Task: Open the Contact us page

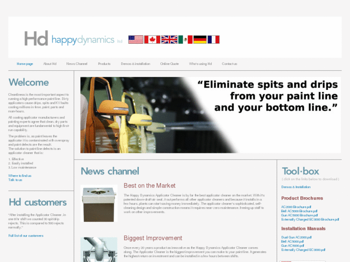Action: coord(230,64)
